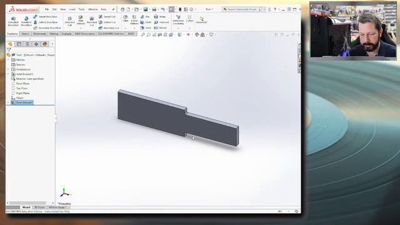The image size is (400, 225).
Task: Click the Print icon
Action: click(x=154, y=9)
